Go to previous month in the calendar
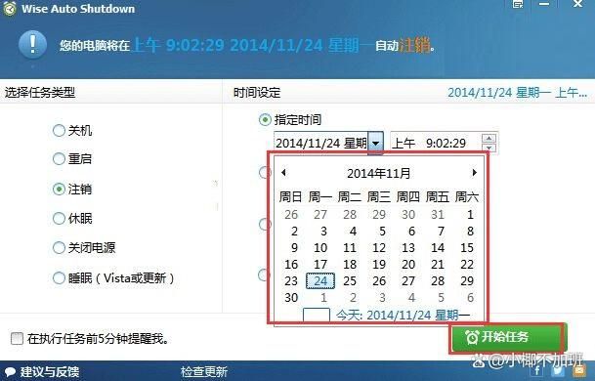The height and width of the screenshot is (381, 595). [x=283, y=173]
